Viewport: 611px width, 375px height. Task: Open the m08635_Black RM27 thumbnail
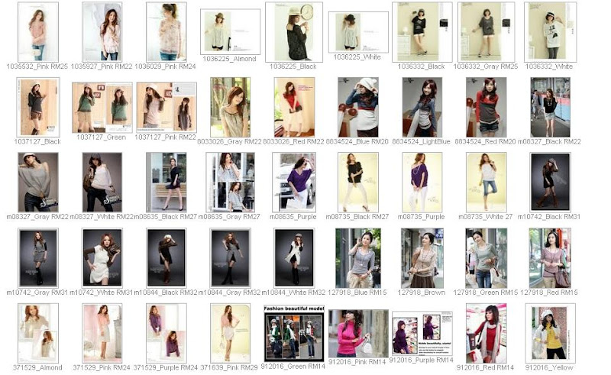click(x=166, y=183)
